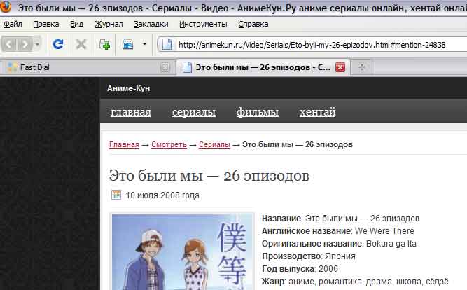
Task: Close the active tab with the red X
Action: tap(340, 67)
